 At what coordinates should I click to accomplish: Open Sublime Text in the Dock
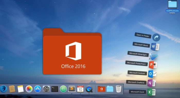[72, 88]
